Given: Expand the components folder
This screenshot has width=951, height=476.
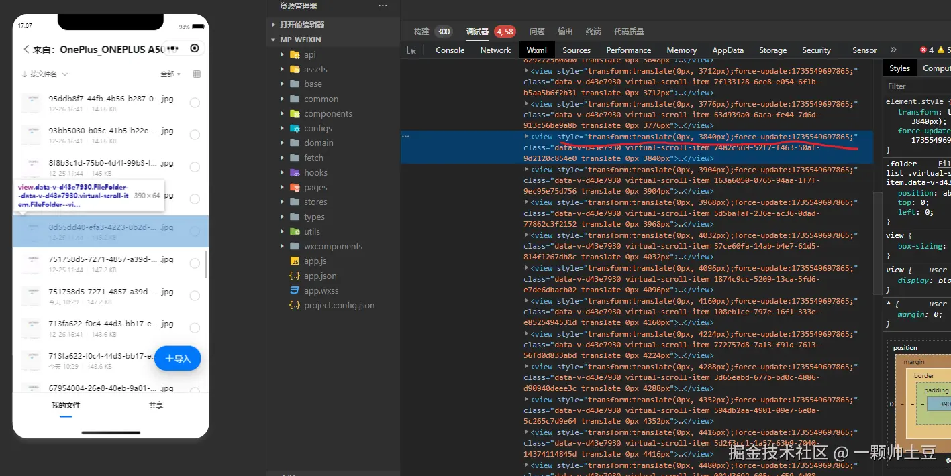Looking at the screenshot, I should point(328,113).
